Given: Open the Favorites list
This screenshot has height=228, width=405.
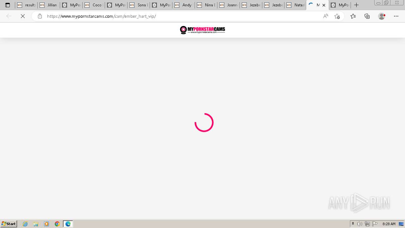Looking at the screenshot, I should [353, 16].
